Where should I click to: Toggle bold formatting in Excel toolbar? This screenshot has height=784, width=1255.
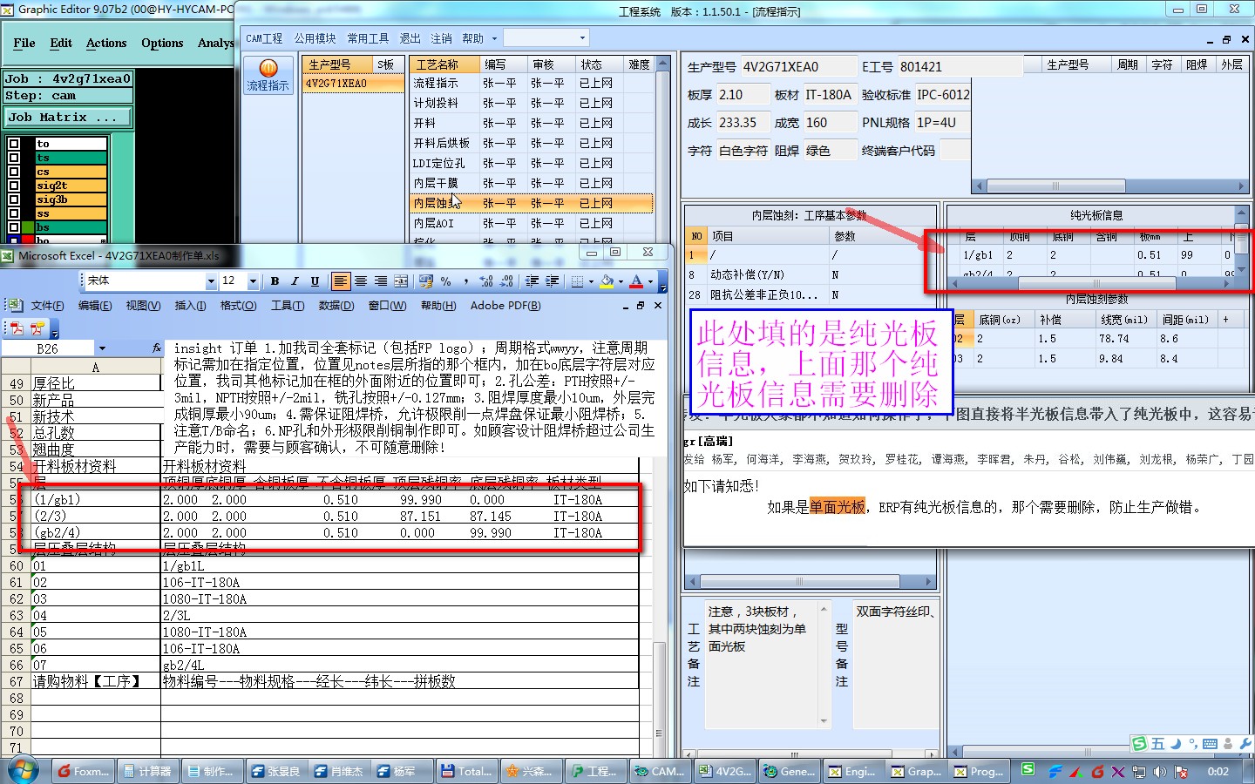pyautogui.click(x=275, y=281)
